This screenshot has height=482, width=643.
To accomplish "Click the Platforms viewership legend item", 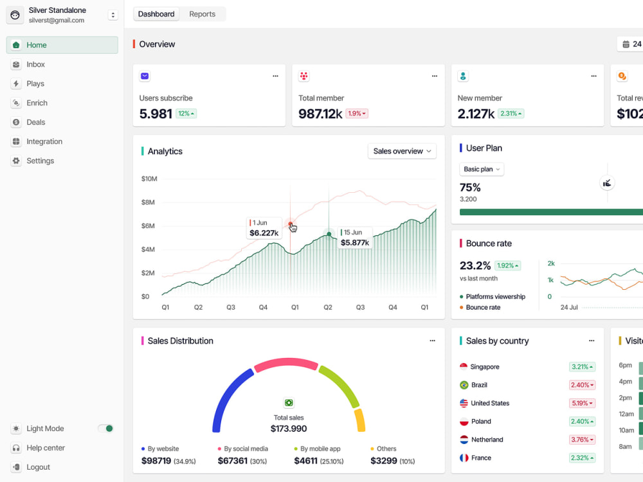I will (x=493, y=296).
